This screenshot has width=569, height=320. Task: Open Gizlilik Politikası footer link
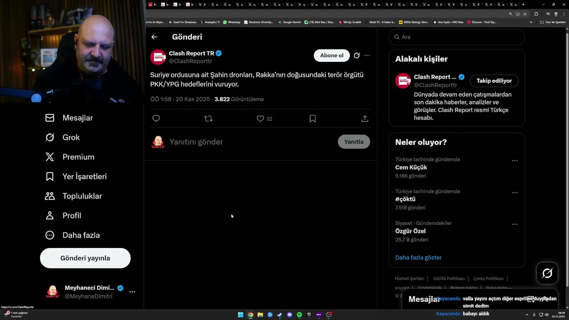tap(449, 279)
